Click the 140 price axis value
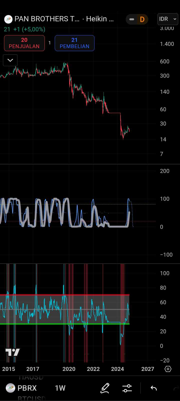The image size is (180, 401). (x=165, y=92)
